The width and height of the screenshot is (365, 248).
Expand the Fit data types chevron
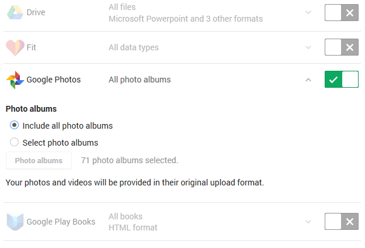(x=308, y=47)
